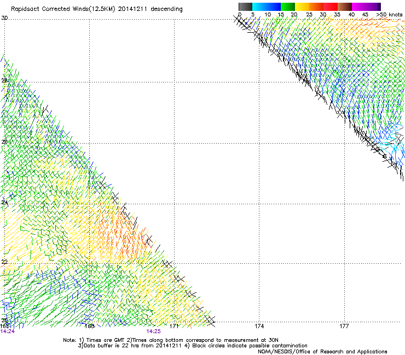The image size is (405, 355).
Task: Click the latitude label 24
Action: coord(4,202)
